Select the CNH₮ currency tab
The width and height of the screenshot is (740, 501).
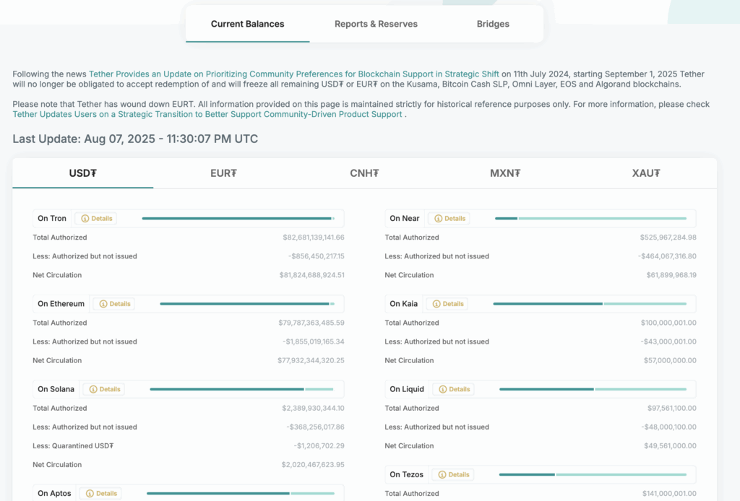[364, 173]
